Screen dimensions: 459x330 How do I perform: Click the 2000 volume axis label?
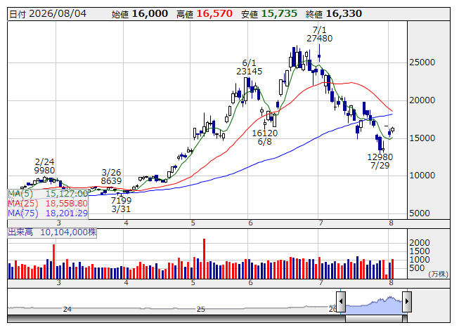420,243
